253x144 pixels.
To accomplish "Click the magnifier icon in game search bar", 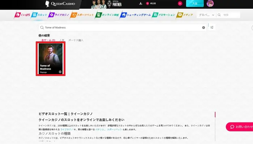I will coord(42,27).
